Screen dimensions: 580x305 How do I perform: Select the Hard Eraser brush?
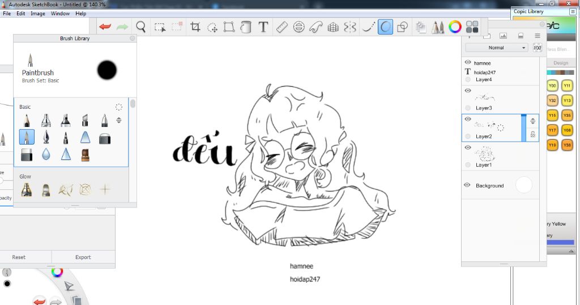(27, 154)
